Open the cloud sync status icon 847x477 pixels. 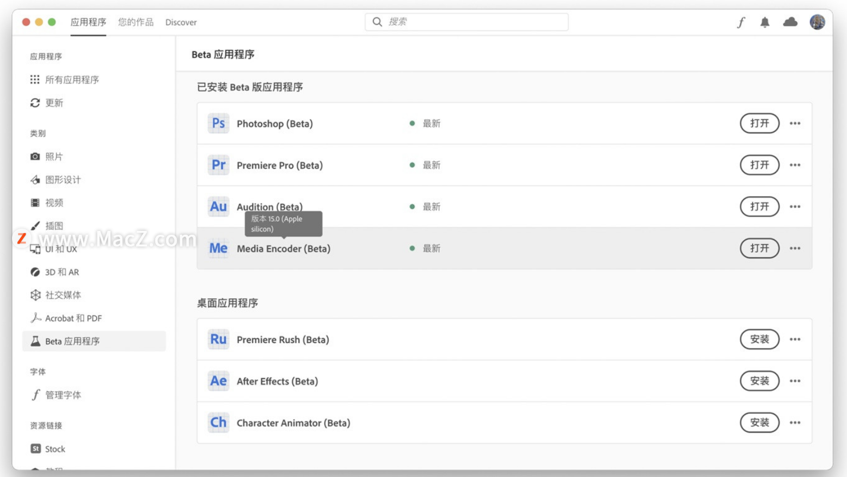click(790, 22)
